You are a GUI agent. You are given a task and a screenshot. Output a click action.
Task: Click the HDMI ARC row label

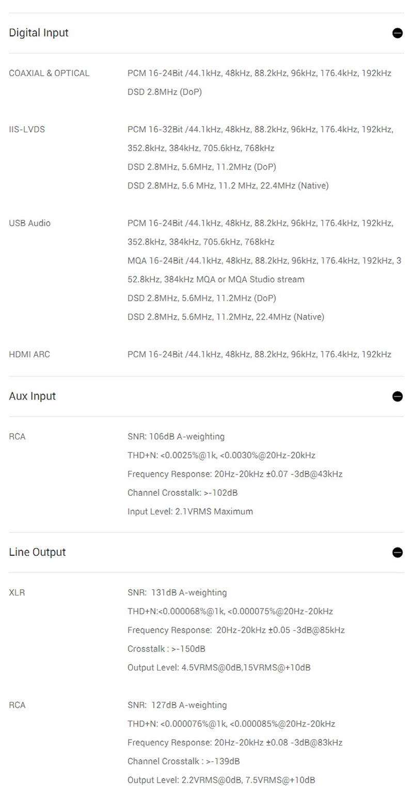29,355
